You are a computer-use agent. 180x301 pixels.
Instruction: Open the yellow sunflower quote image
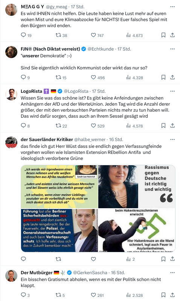[59, 187]
